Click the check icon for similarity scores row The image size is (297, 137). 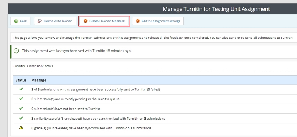[21, 118]
